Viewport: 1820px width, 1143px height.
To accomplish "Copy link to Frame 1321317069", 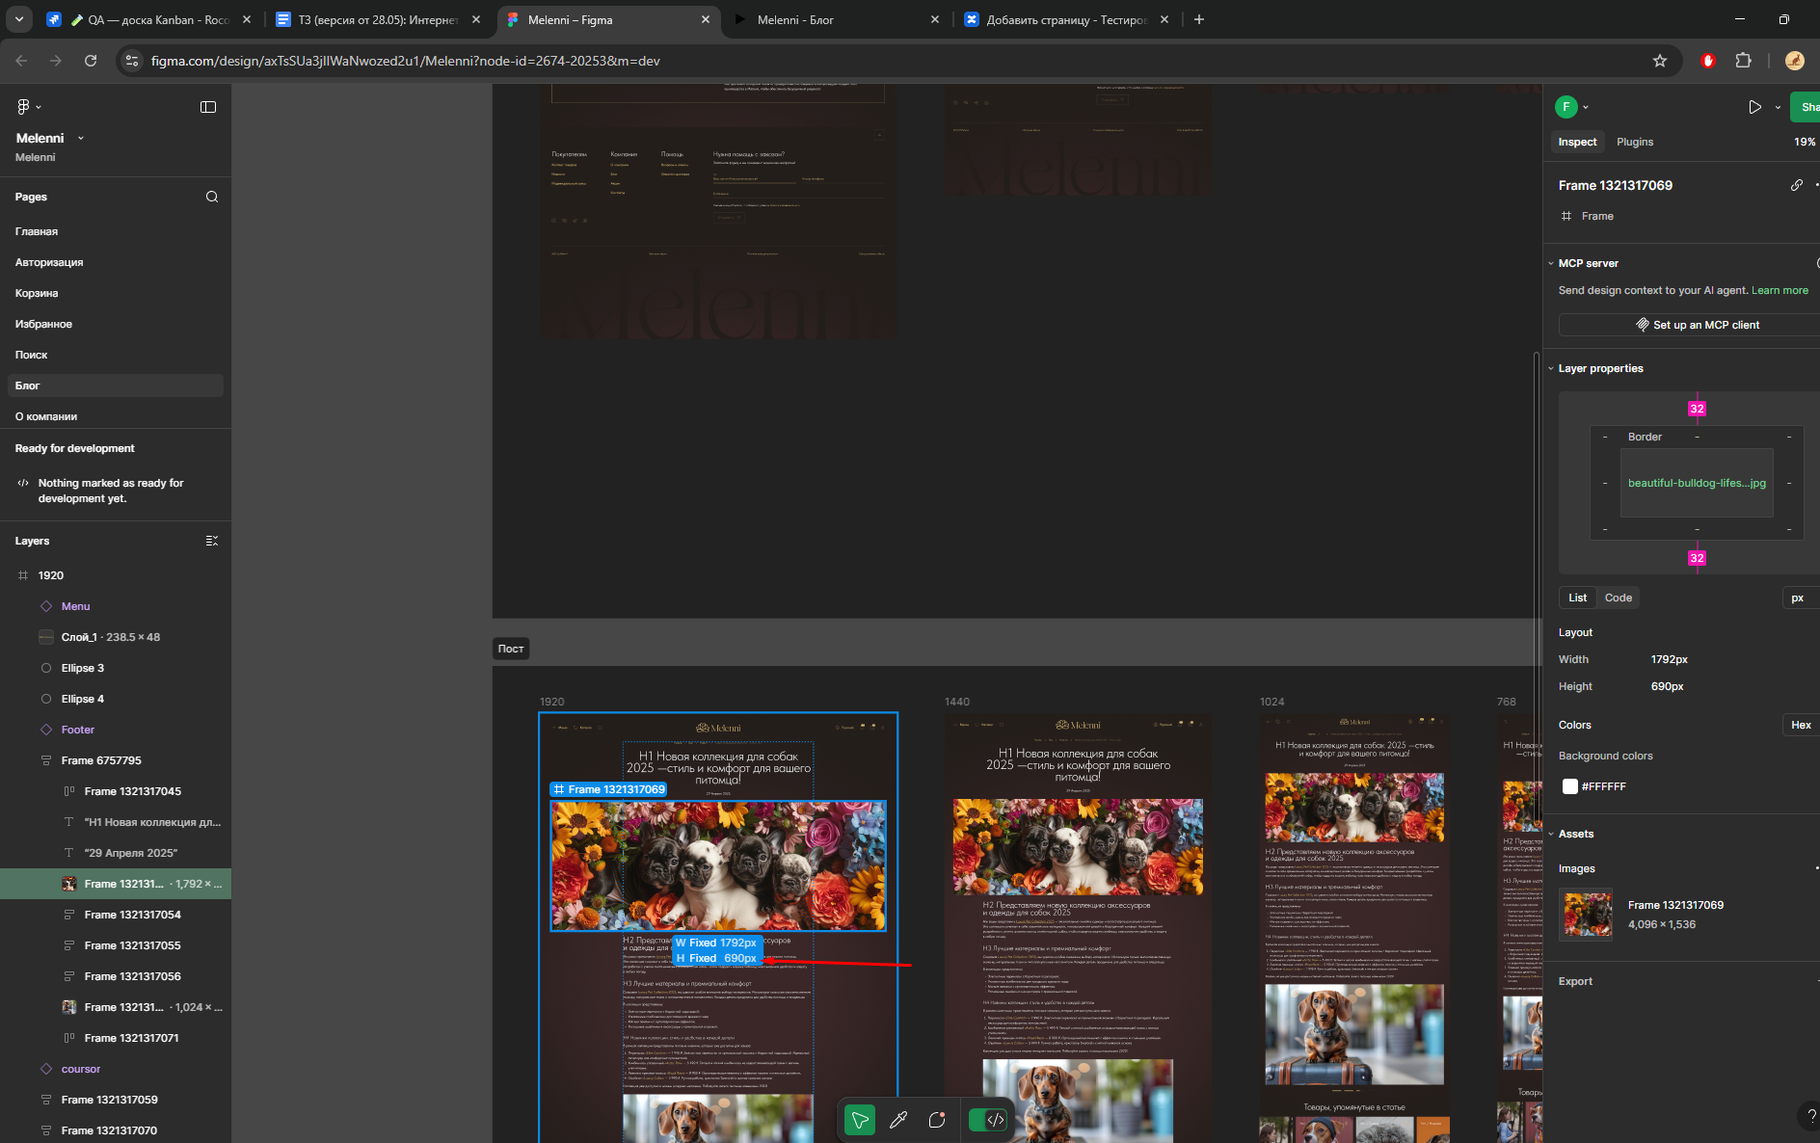I will [1797, 185].
